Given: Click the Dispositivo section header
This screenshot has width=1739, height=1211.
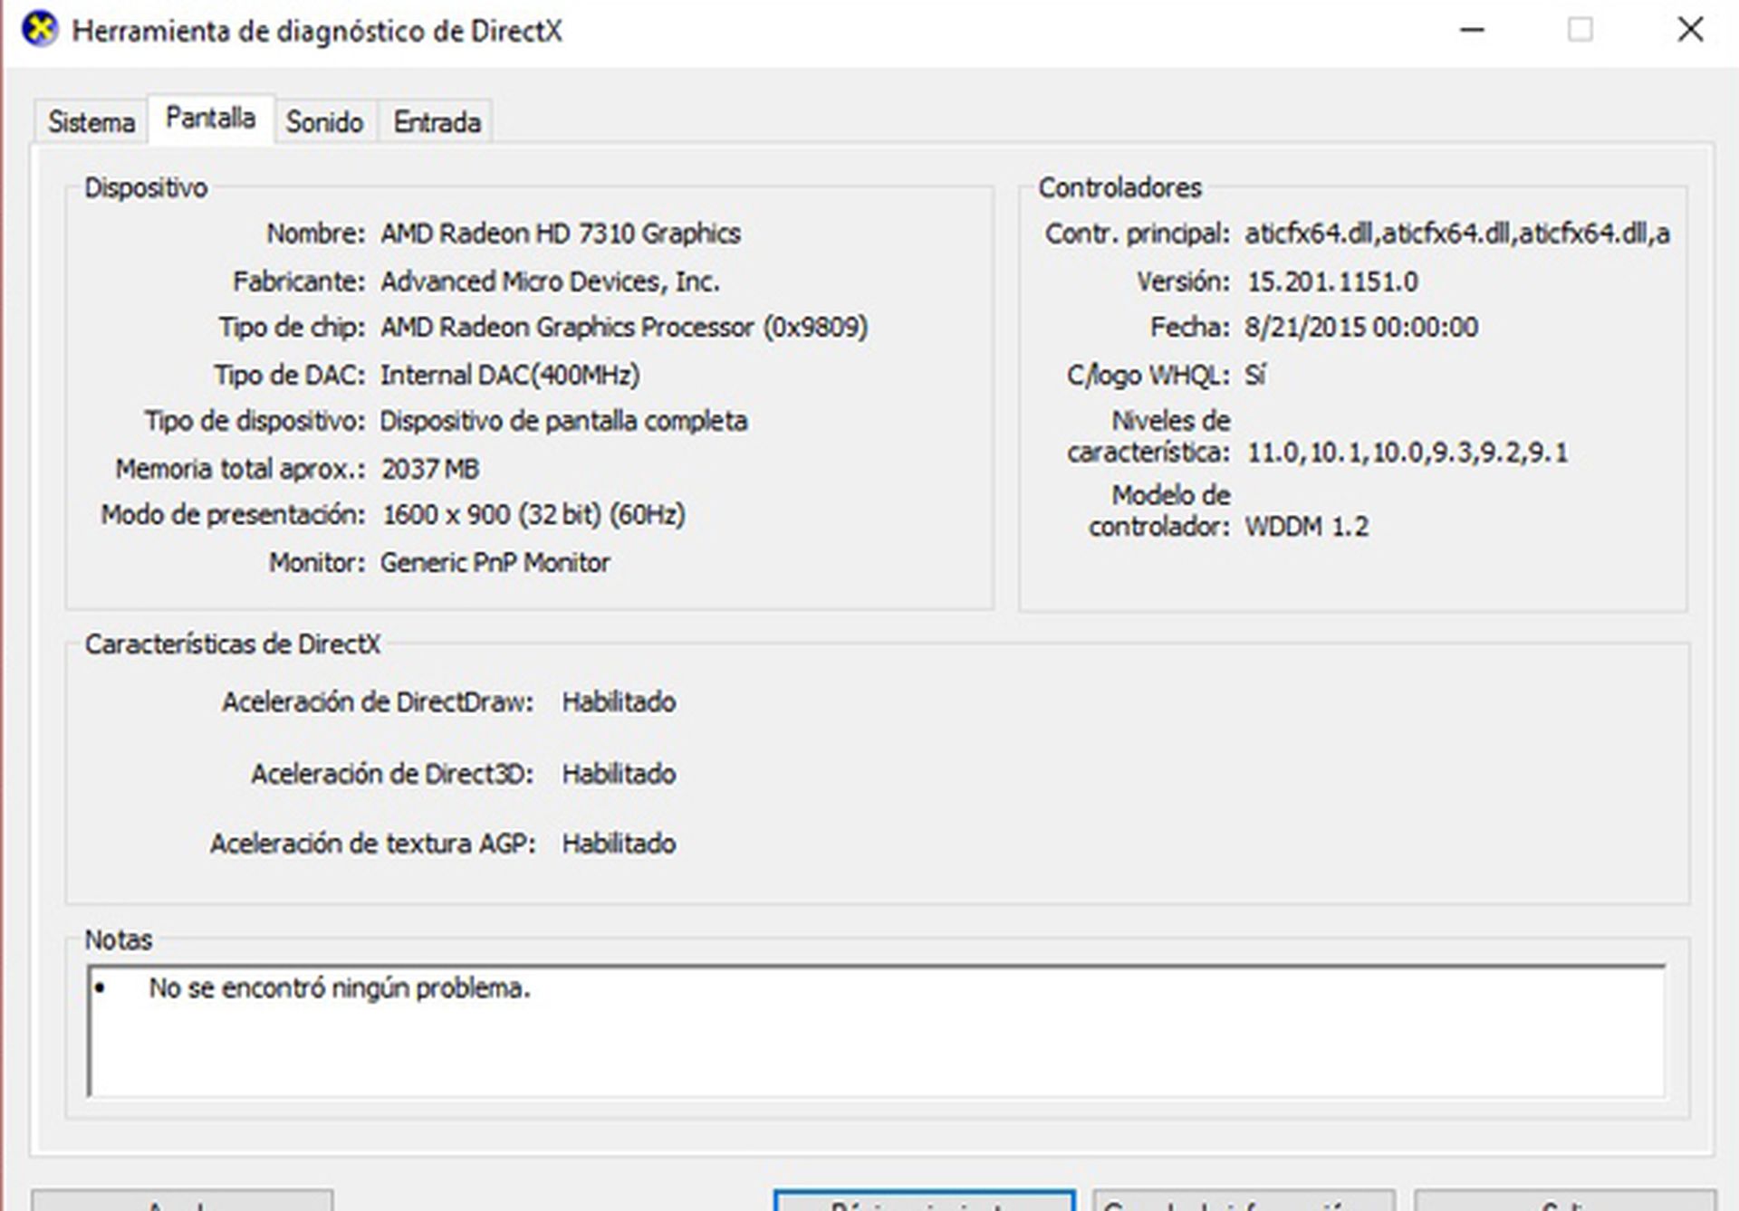Looking at the screenshot, I should [146, 188].
